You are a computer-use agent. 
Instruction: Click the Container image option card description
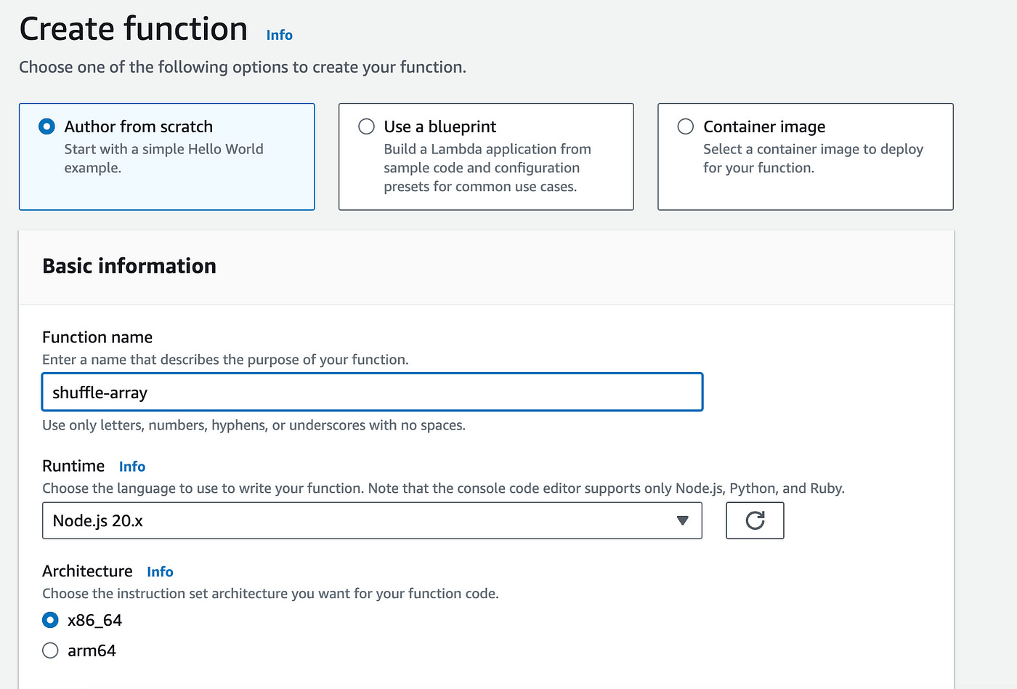(812, 158)
